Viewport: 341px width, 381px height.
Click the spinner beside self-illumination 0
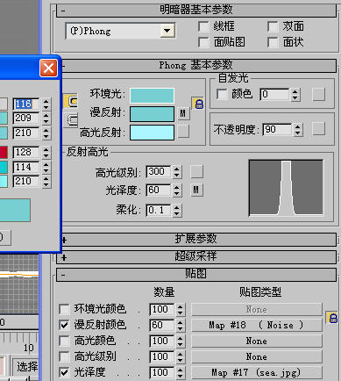pyautogui.click(x=295, y=95)
